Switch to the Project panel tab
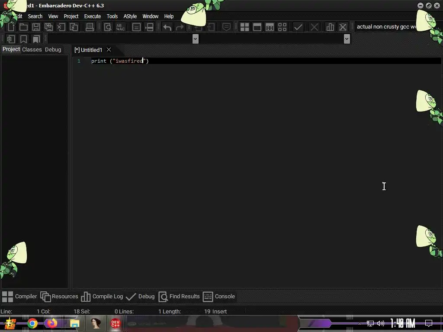Image resolution: width=443 pixels, height=332 pixels. tap(11, 49)
